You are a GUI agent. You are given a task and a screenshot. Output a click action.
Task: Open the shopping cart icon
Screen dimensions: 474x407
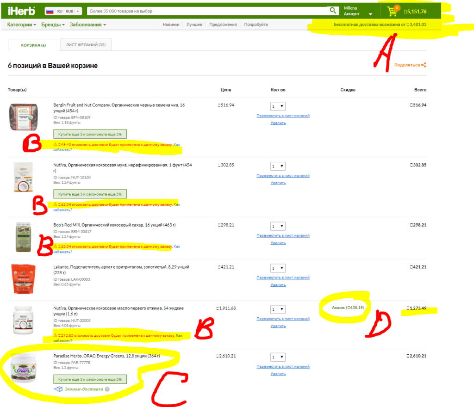click(x=393, y=11)
